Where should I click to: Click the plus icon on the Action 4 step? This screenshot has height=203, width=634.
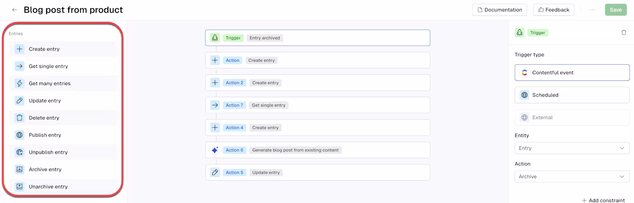(215, 128)
